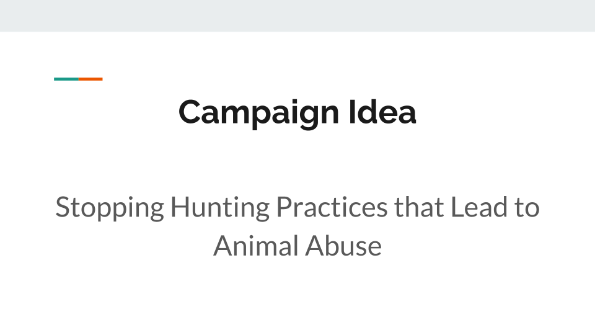Click the word "that" in the subtitle

[420, 207]
